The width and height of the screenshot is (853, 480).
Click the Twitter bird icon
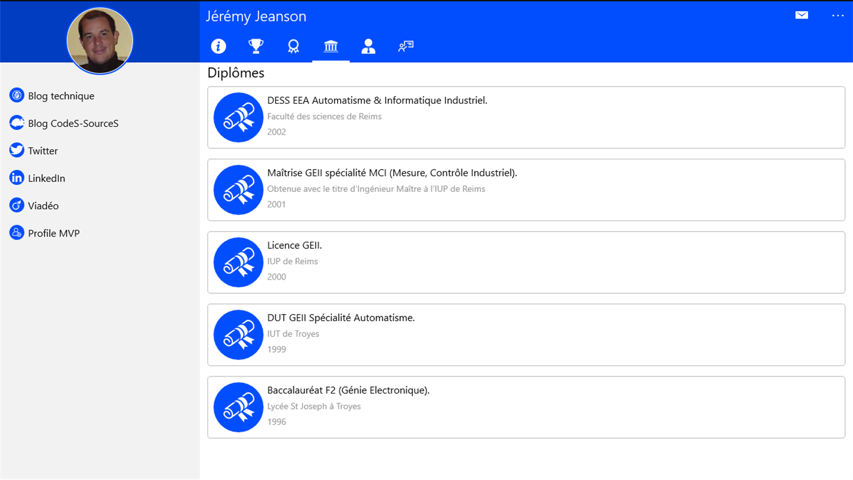coord(17,151)
